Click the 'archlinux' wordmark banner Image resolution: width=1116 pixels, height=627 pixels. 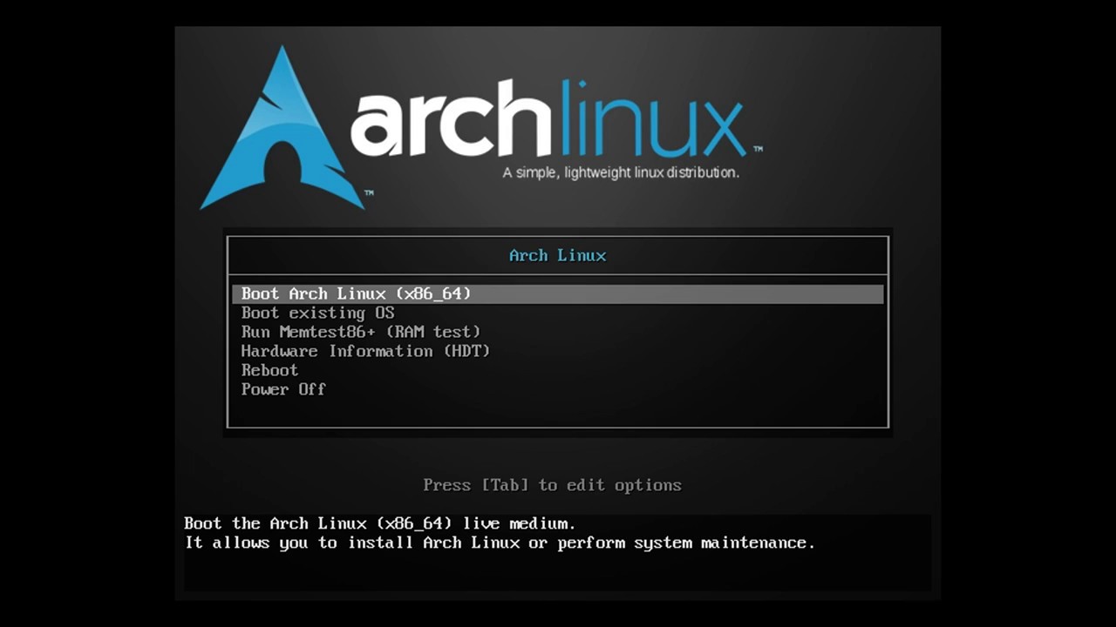tap(551, 118)
